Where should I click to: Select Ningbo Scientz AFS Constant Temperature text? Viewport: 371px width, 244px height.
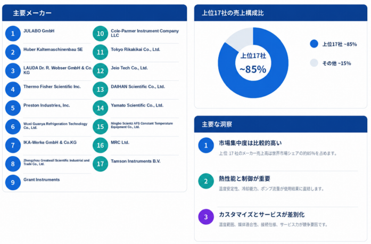[x=142, y=125]
